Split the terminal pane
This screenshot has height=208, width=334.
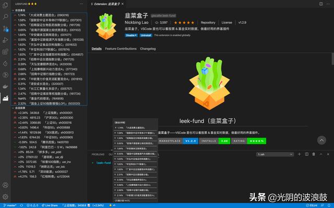[x=306, y=154]
